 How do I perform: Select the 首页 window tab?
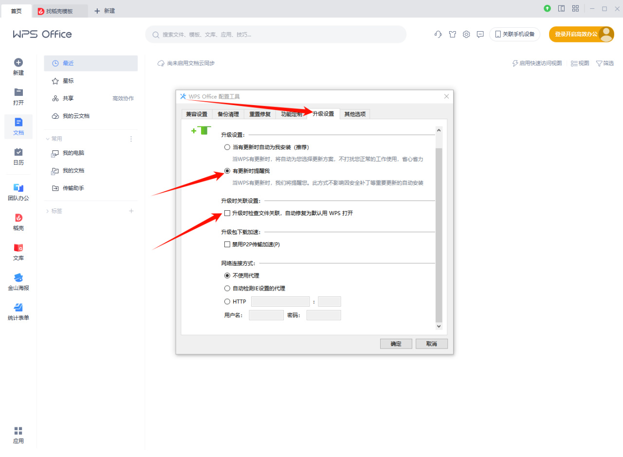point(16,11)
